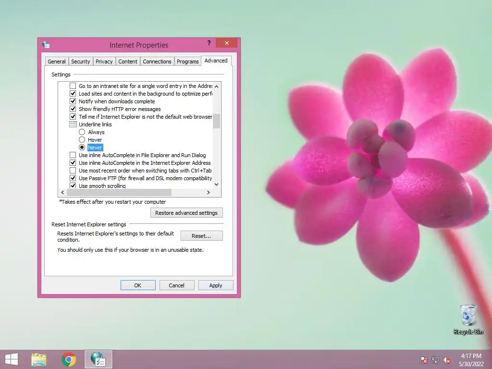Click the horizontal scrollbar thumb in settings list
This screenshot has height=369, width=492.
[119, 192]
